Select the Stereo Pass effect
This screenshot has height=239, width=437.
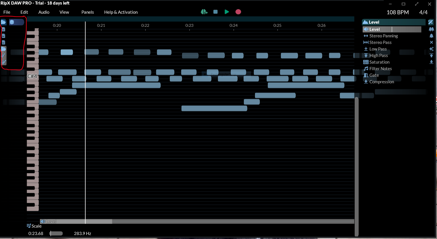pos(377,42)
